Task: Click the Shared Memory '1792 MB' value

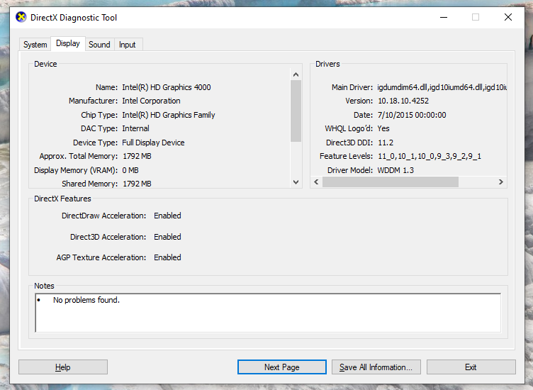Action: coord(137,184)
